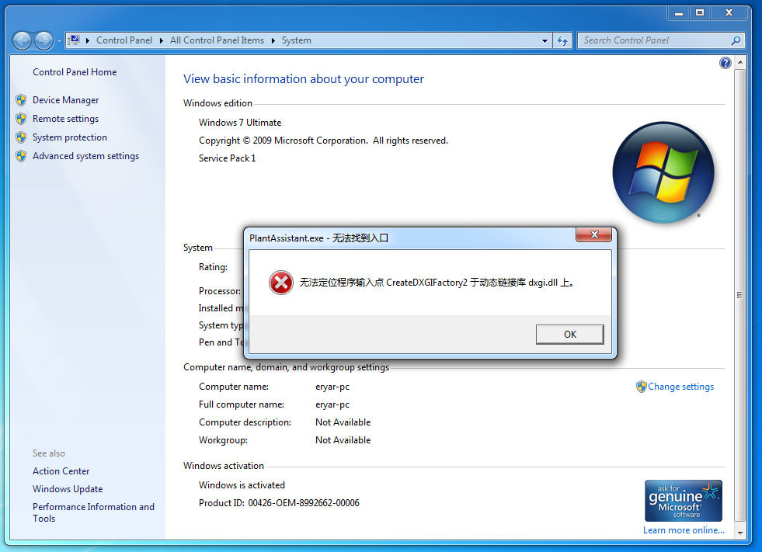Open Windows Update from See also
The width and height of the screenshot is (762, 552).
[x=68, y=488]
